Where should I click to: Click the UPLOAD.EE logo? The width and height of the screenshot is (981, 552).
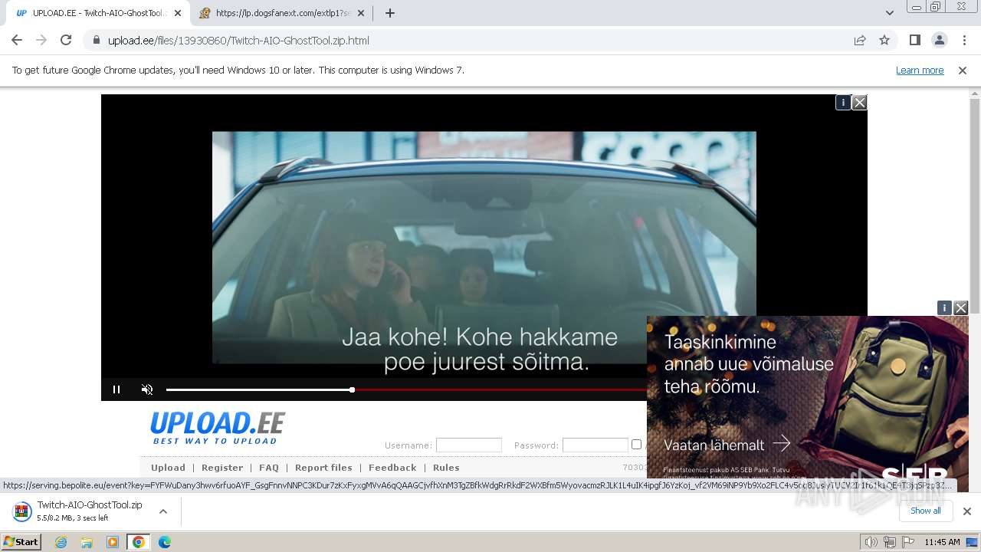(x=218, y=428)
